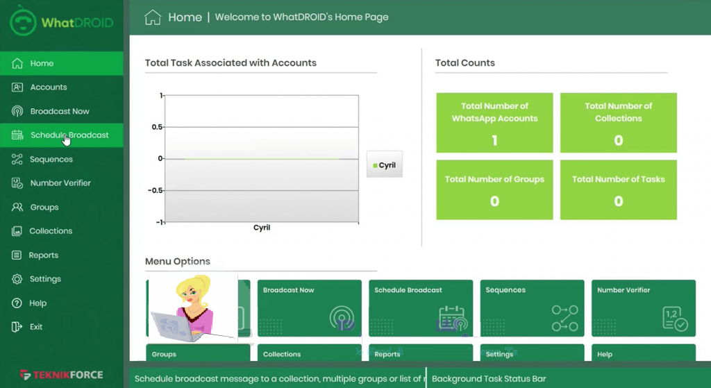The width and height of the screenshot is (711, 388).
Task: Open Collections in the sidebar menu
Action: [x=62, y=231]
